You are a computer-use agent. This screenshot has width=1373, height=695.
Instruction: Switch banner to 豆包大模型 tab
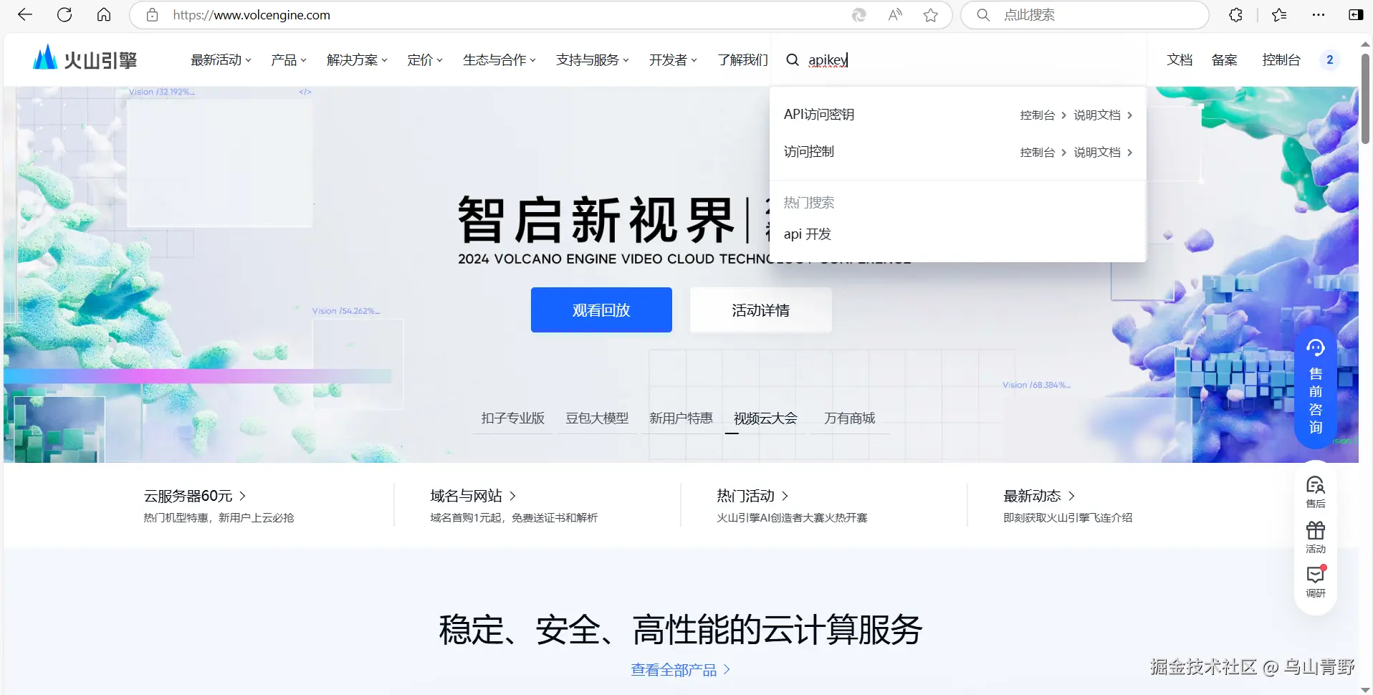597,418
